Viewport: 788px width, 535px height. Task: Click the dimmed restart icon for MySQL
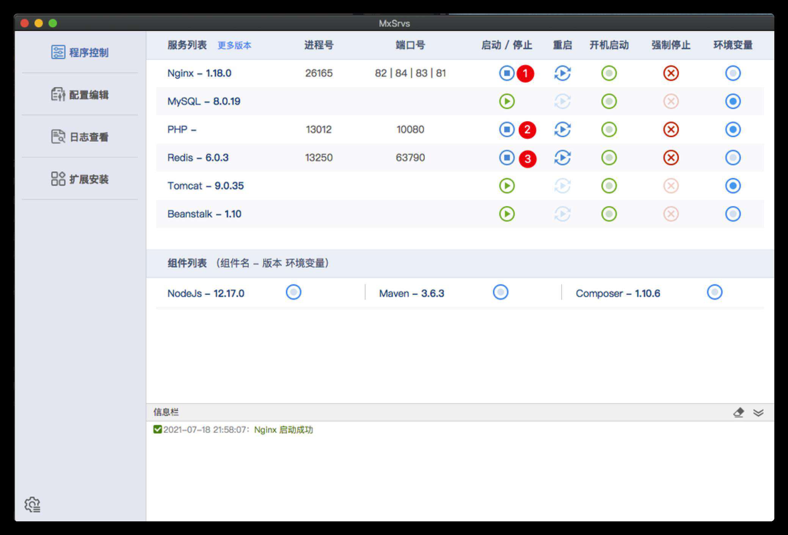coord(562,101)
